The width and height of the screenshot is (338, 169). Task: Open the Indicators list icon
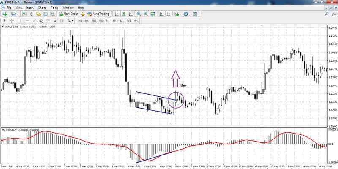[x=177, y=14]
